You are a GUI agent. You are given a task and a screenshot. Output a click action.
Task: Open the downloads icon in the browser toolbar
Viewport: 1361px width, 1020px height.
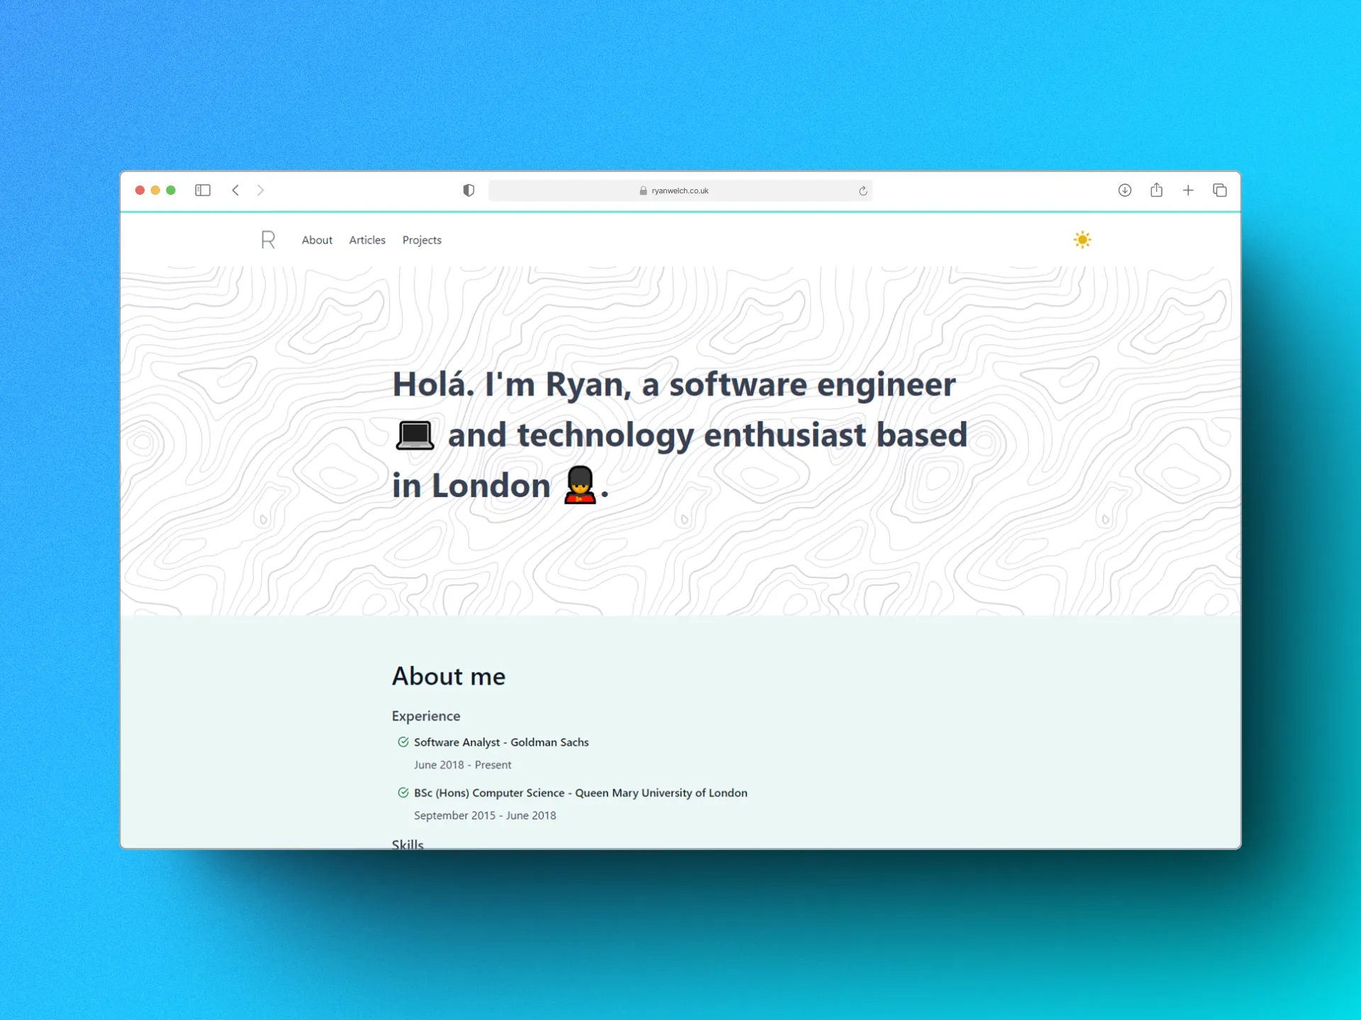(1124, 191)
